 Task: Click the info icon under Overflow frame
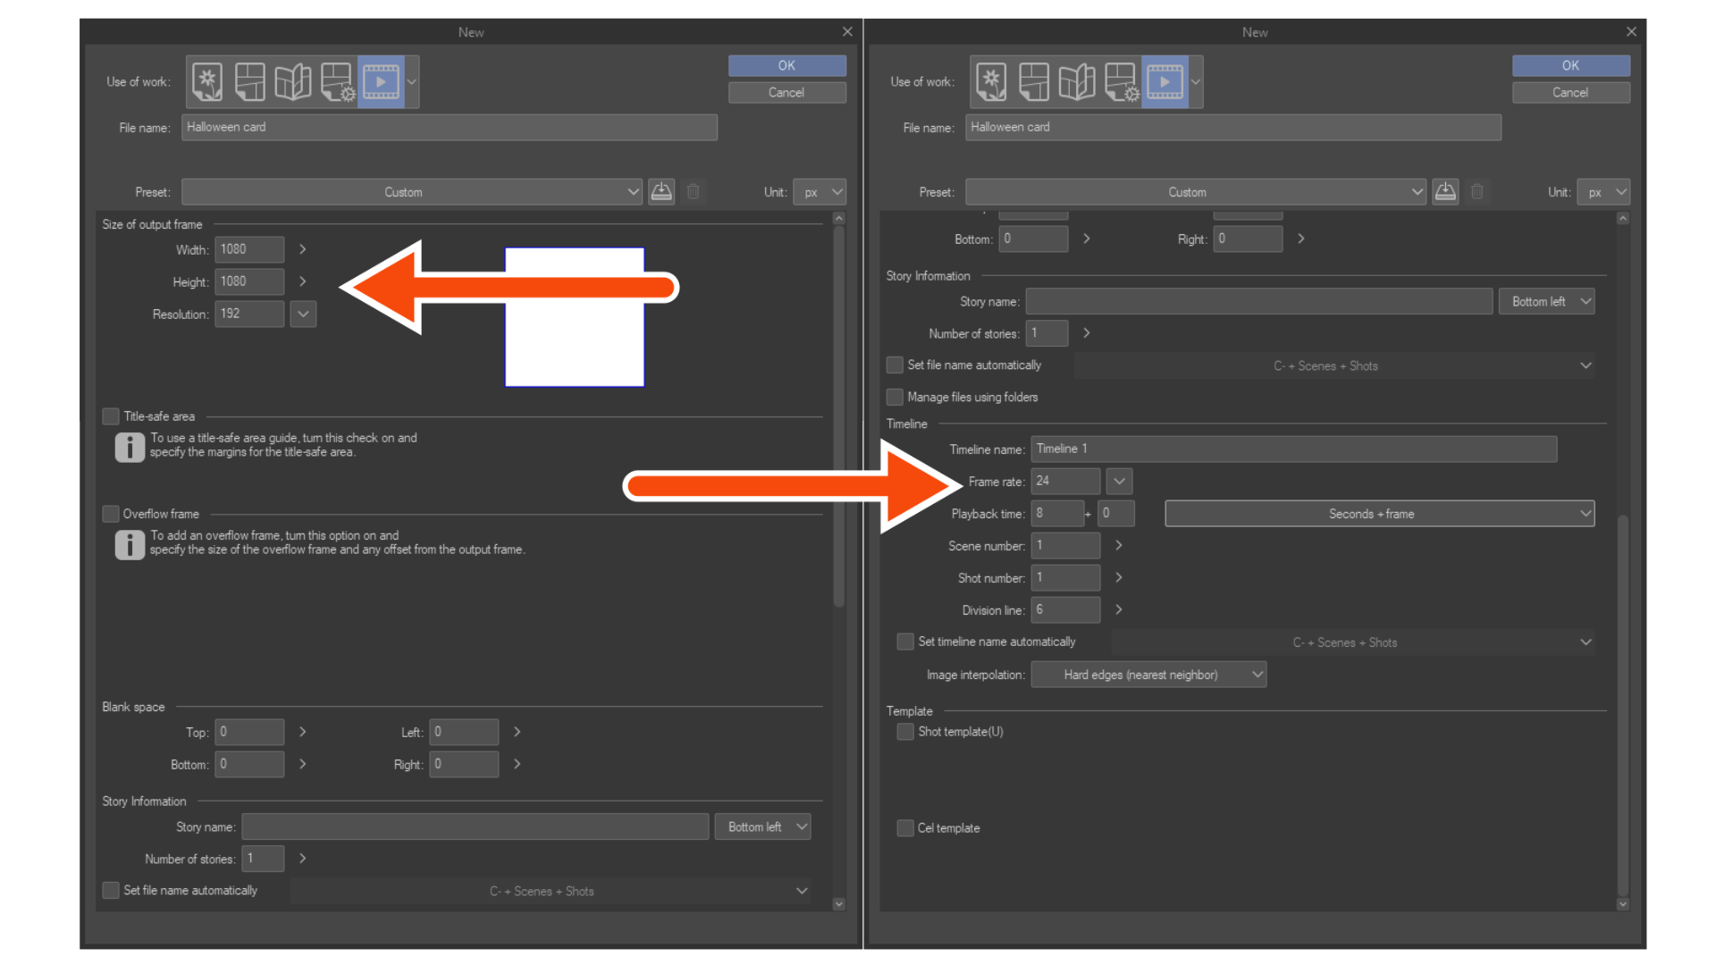[130, 543]
